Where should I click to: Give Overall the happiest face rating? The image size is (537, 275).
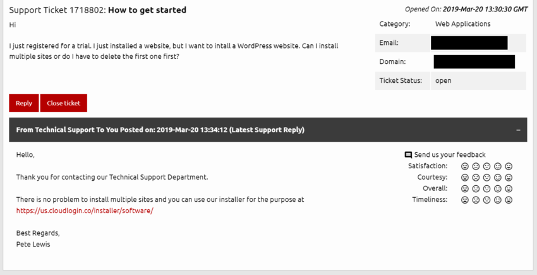(509, 188)
